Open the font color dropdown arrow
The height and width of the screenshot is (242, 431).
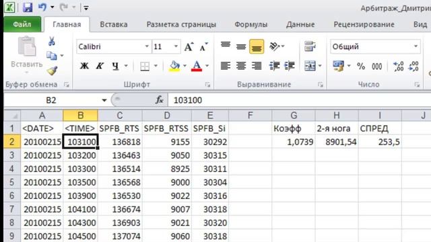click(x=207, y=66)
